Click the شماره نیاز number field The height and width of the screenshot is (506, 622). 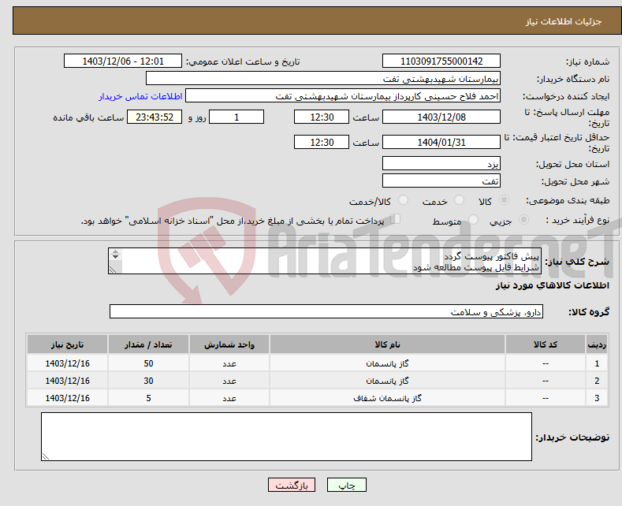point(441,61)
